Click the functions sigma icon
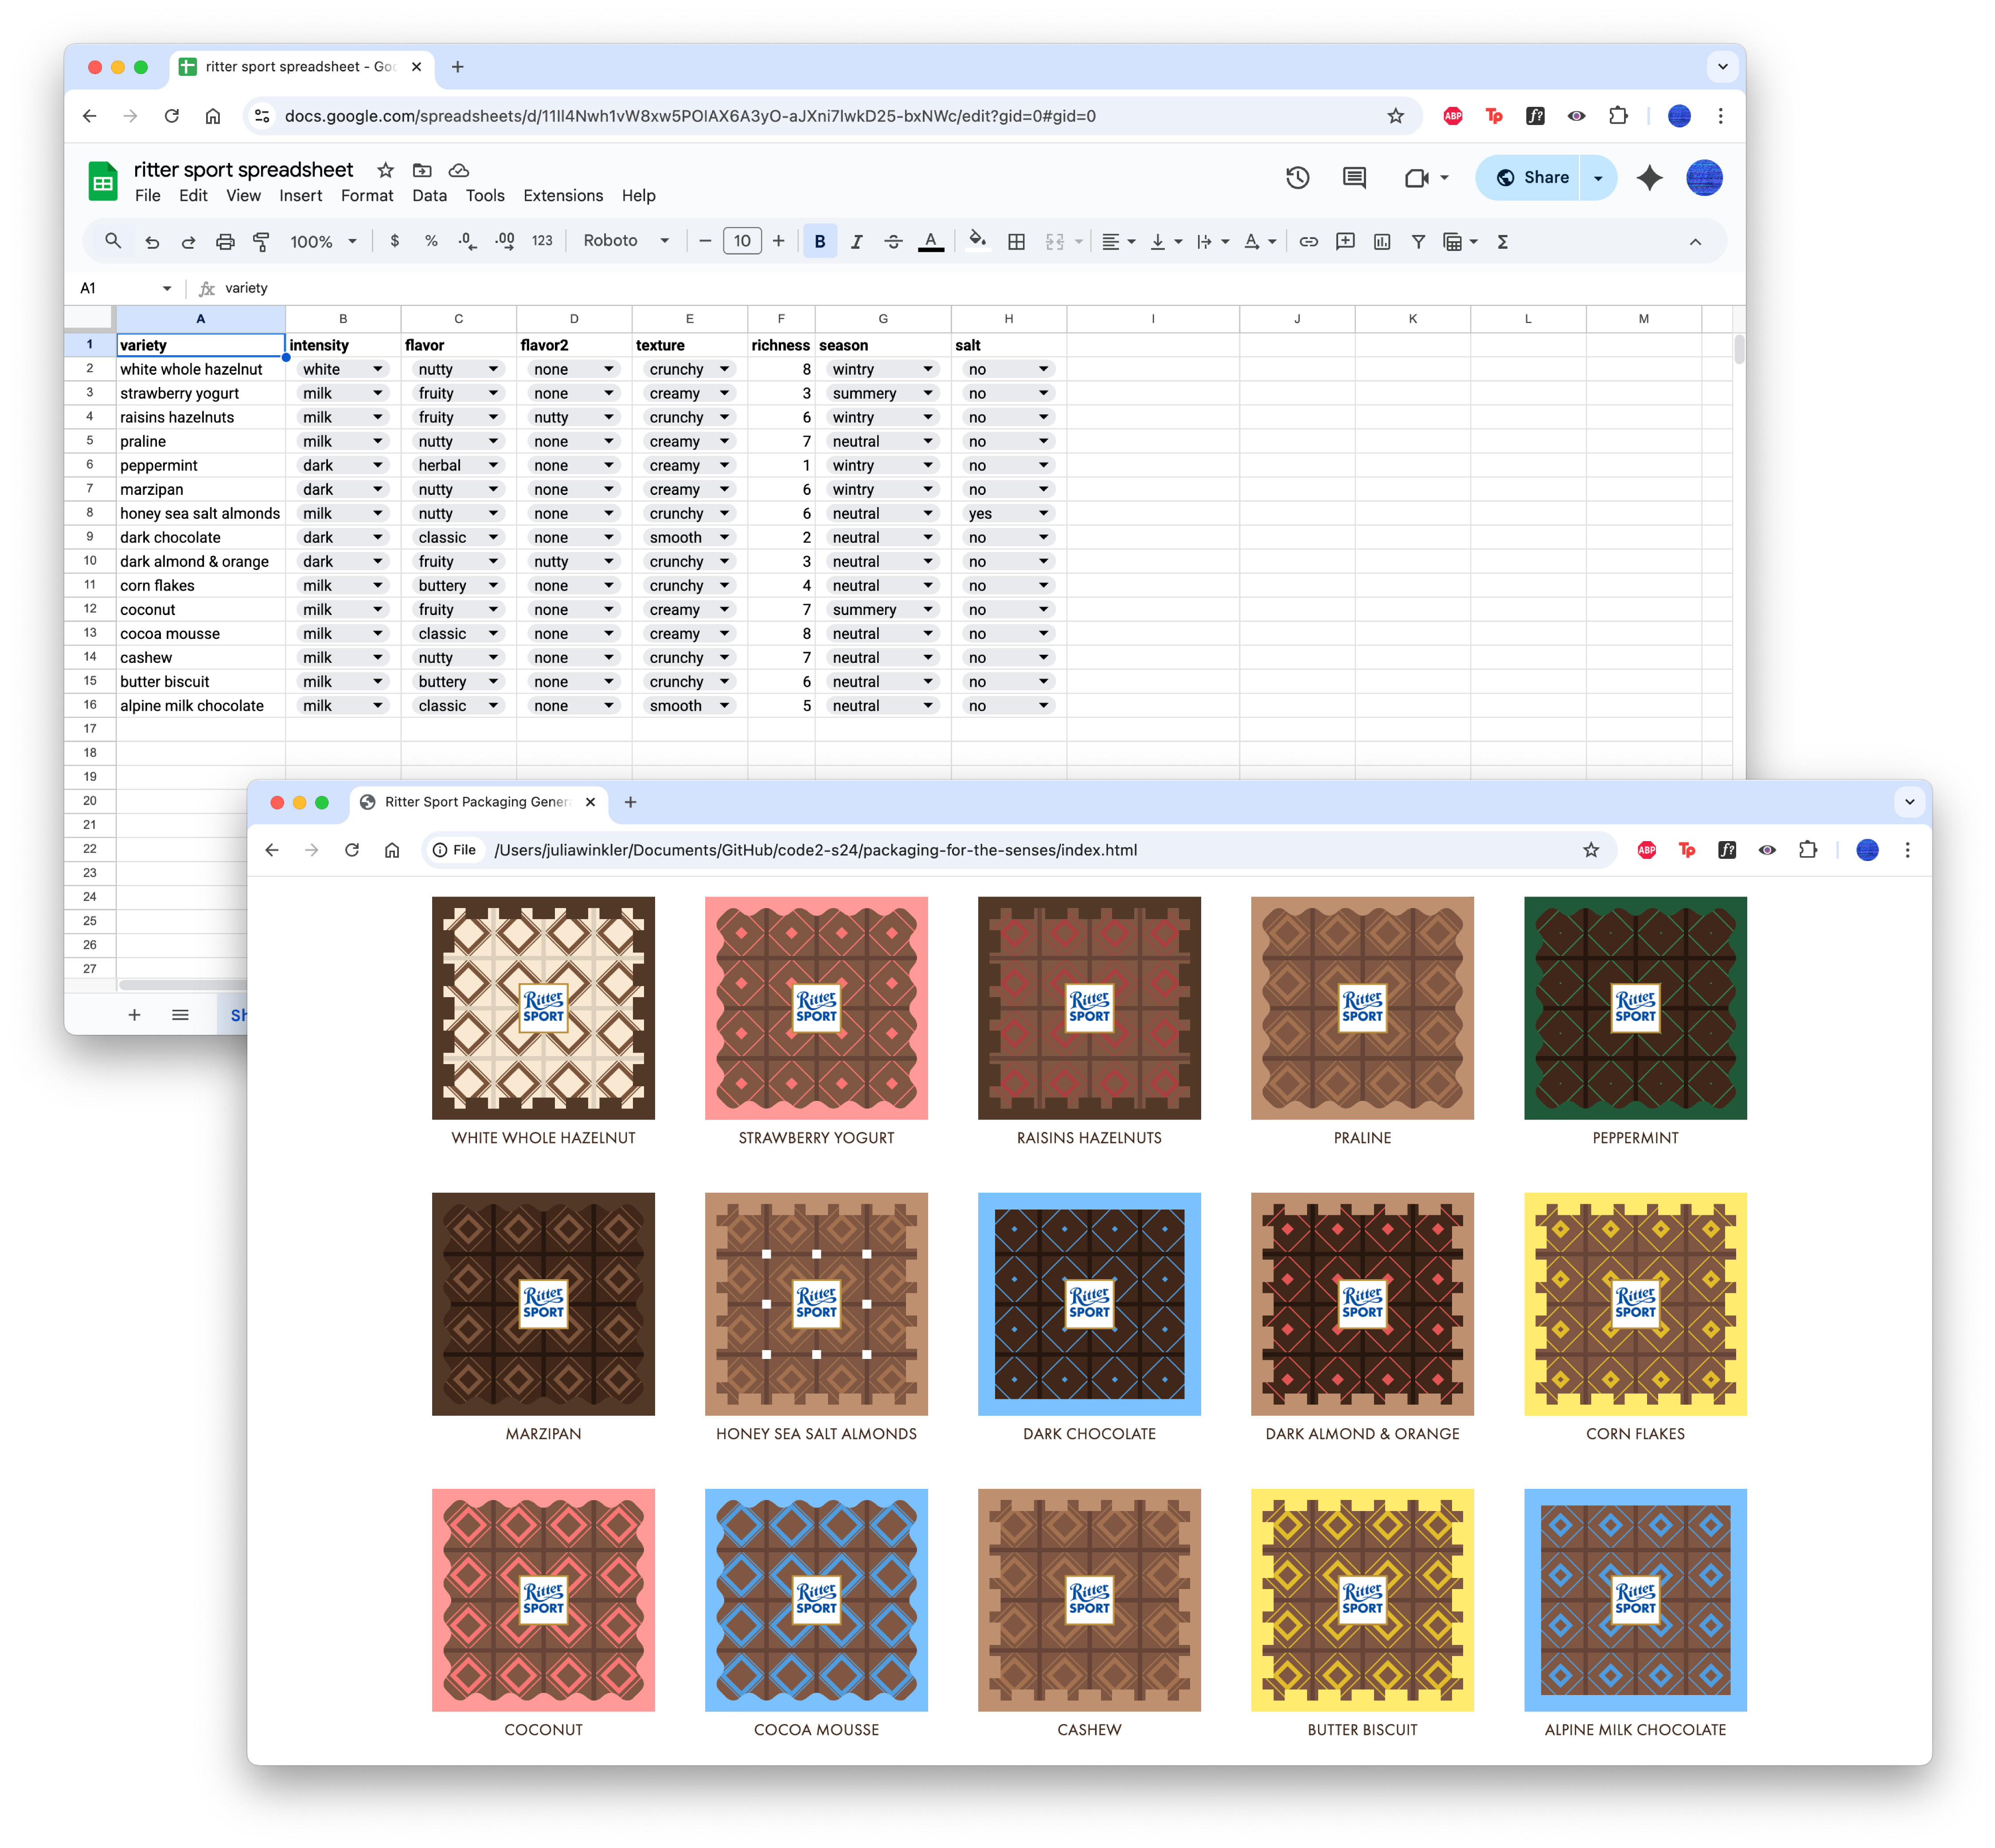The width and height of the screenshot is (1995, 1848). coord(1502,241)
